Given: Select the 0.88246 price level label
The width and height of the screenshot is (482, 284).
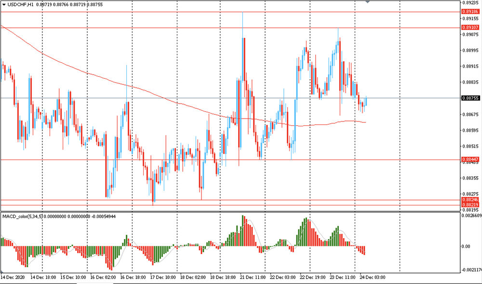Looking at the screenshot, I should coord(469,200).
